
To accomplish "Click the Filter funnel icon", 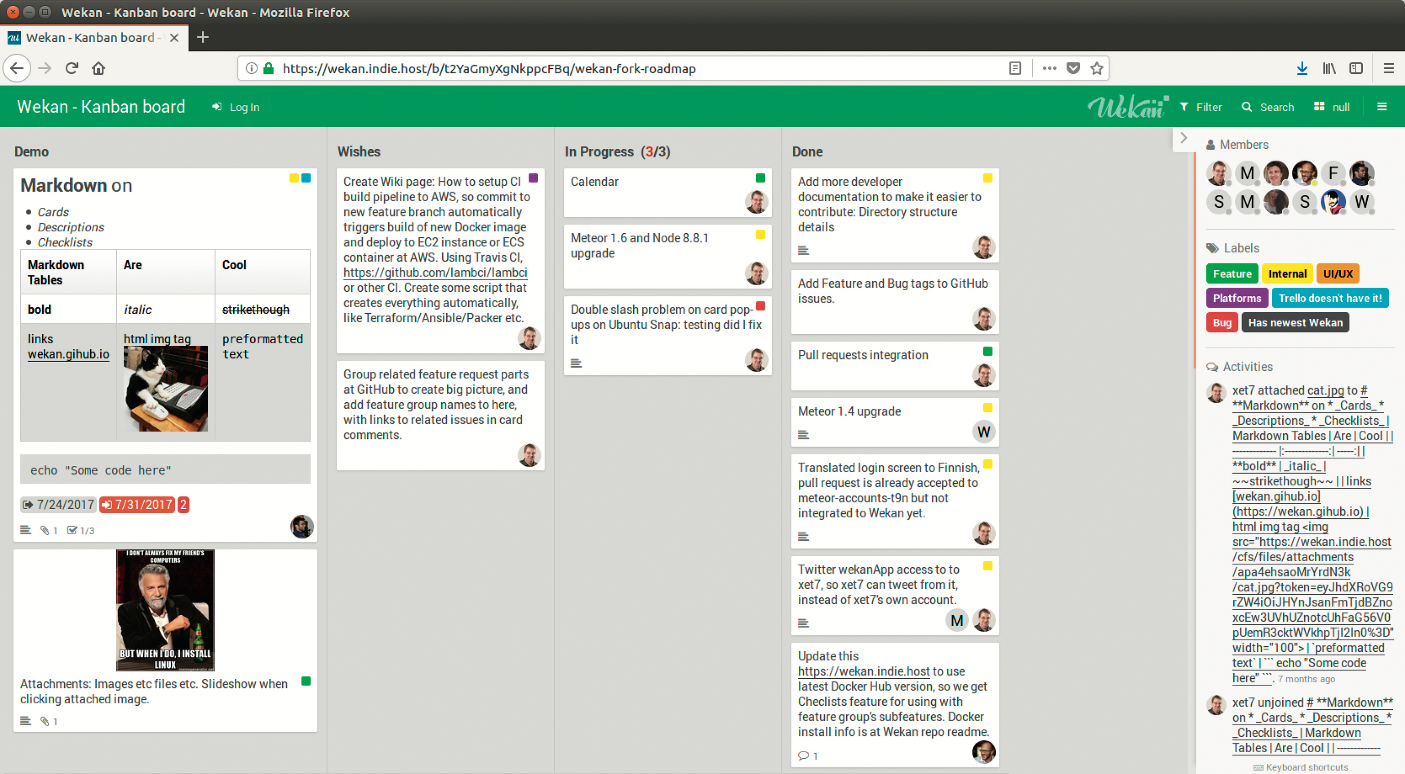I will pyautogui.click(x=1183, y=107).
